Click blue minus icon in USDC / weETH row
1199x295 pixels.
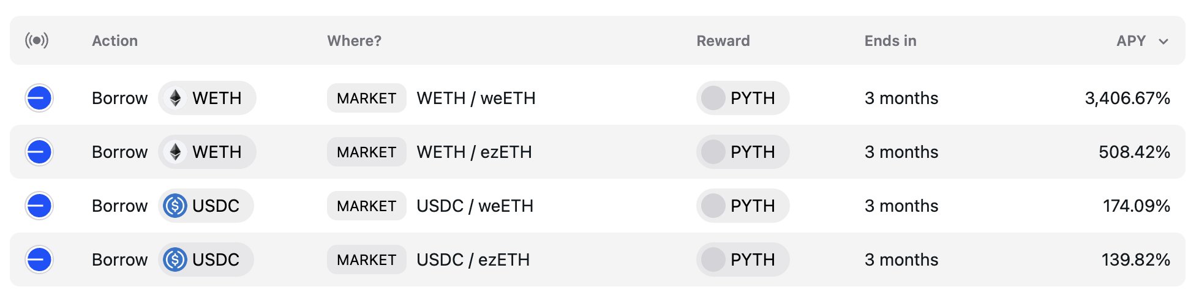(39, 206)
